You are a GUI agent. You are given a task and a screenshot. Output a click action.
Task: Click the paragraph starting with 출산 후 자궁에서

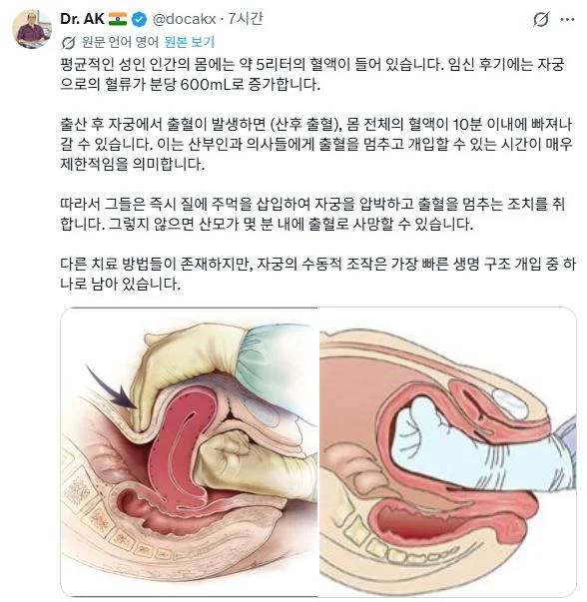coord(316,144)
